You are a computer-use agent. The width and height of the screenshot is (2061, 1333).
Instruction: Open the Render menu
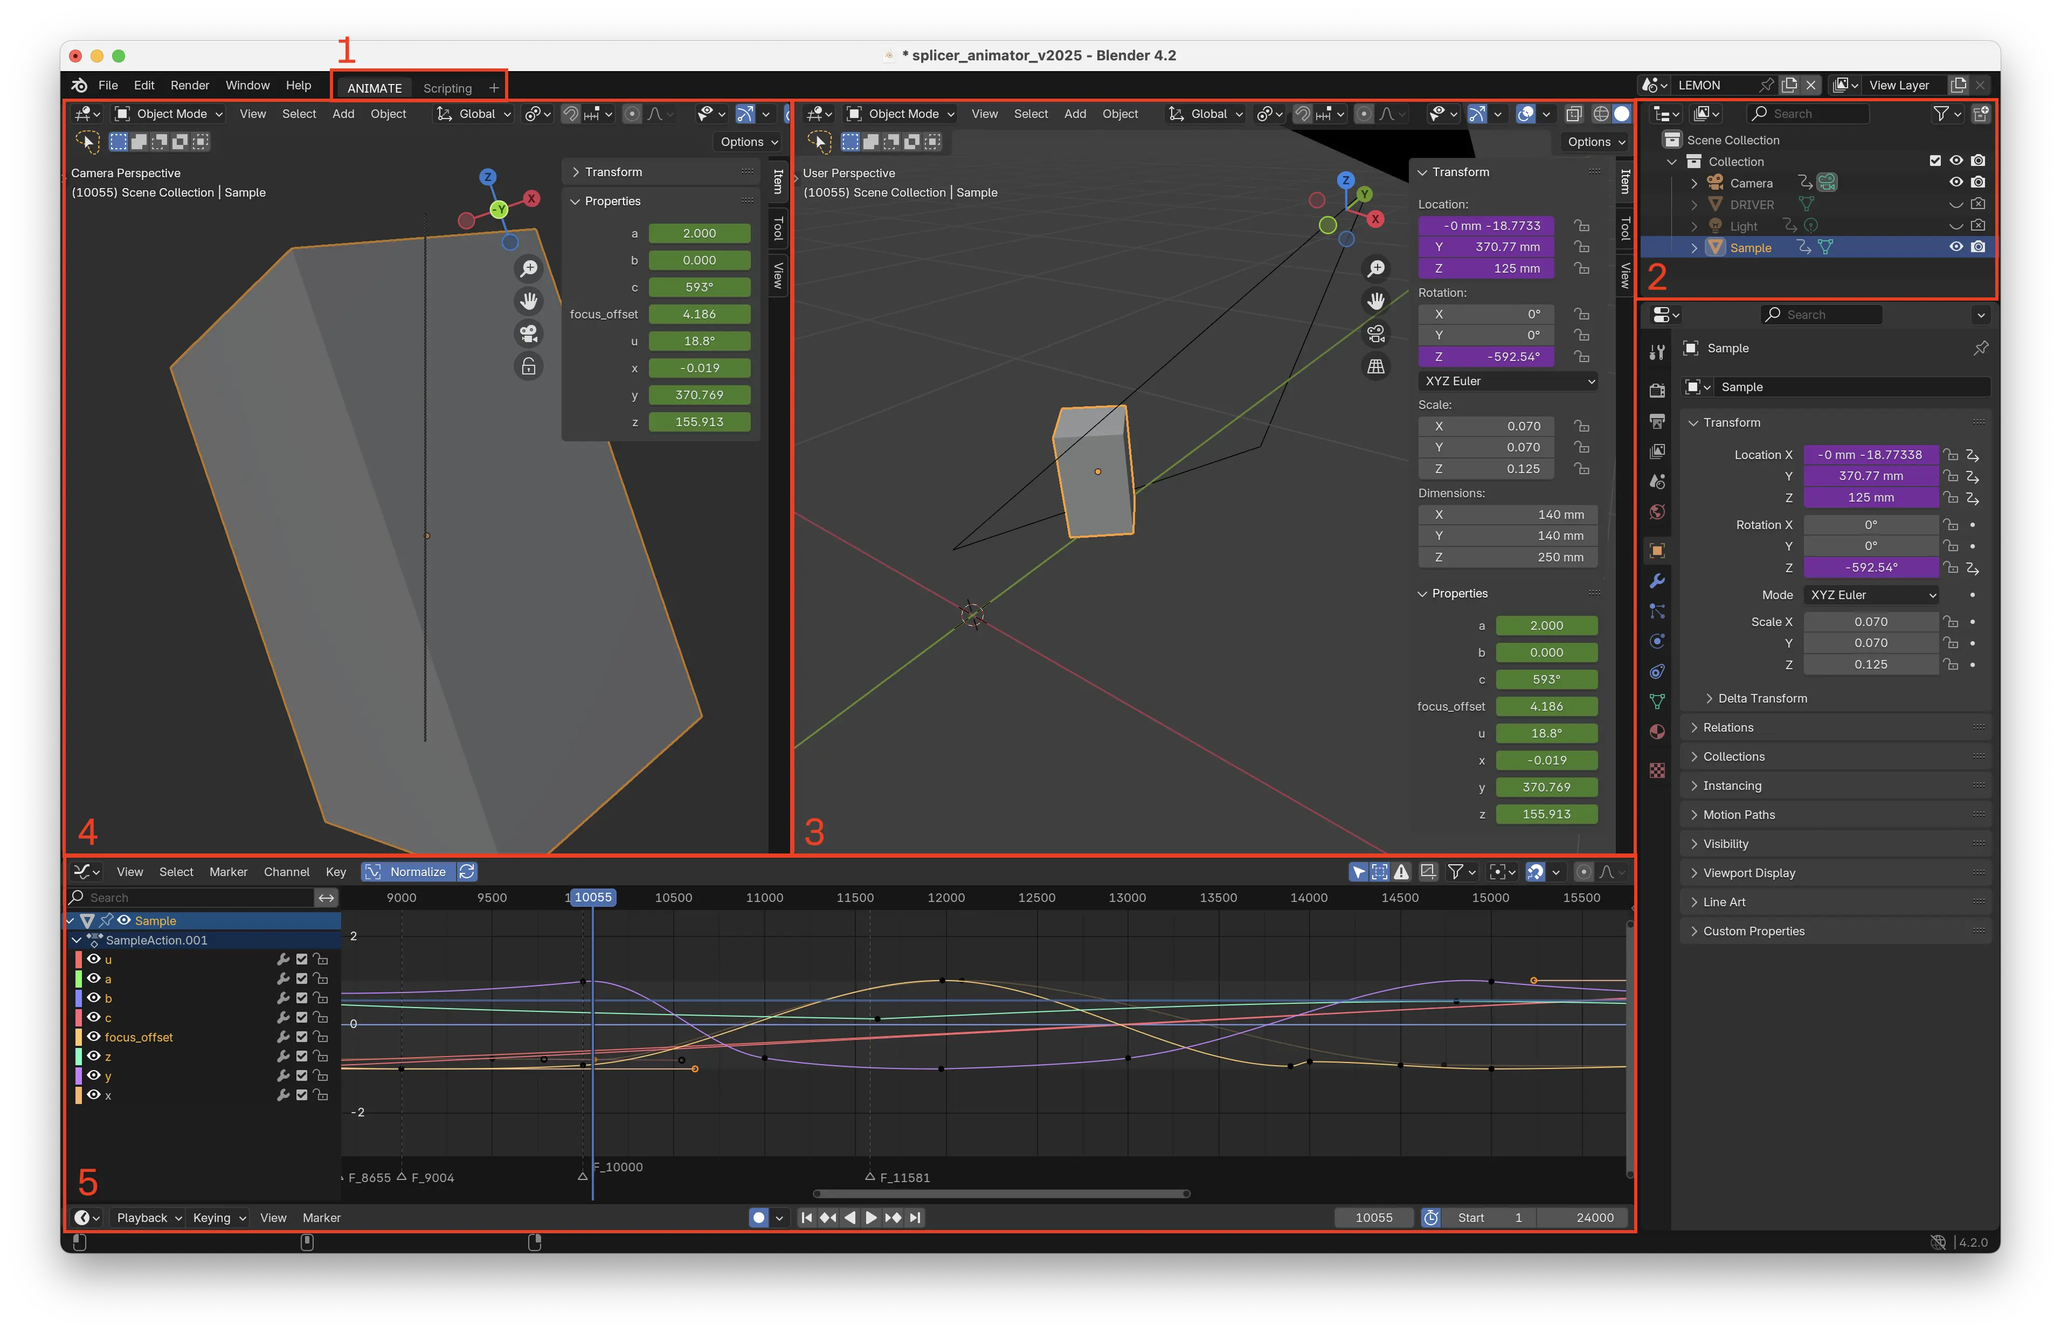point(190,85)
